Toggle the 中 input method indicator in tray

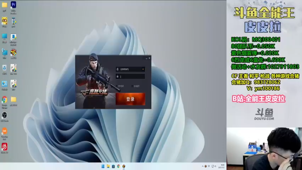coord(209,166)
